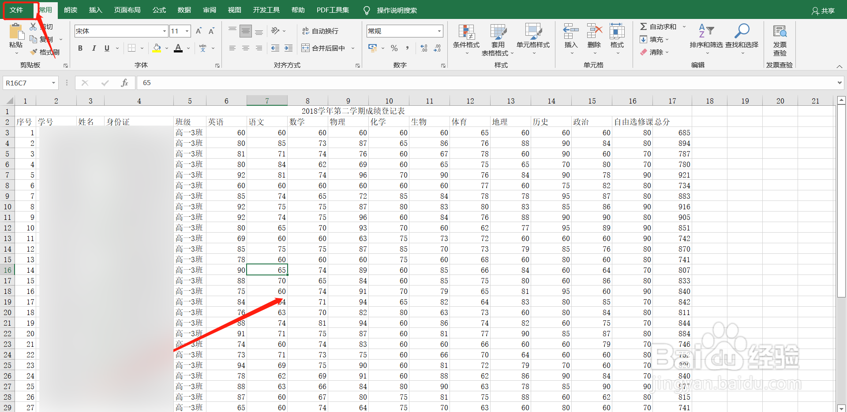Click 合并后居中 merge and center

[323, 48]
